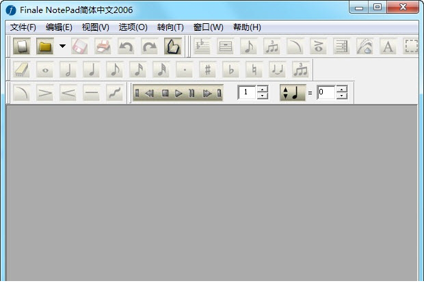
Task: Decrease the measure number
Action: 263,96
